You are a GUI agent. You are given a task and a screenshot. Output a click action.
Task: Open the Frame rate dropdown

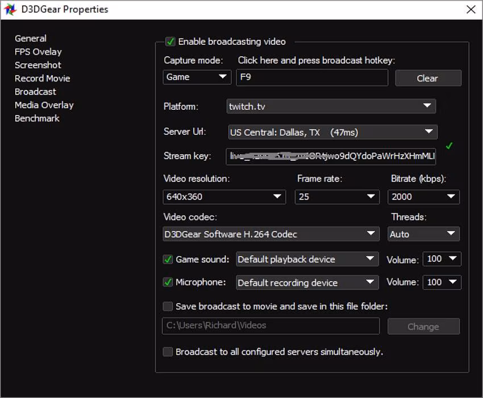[337, 197]
